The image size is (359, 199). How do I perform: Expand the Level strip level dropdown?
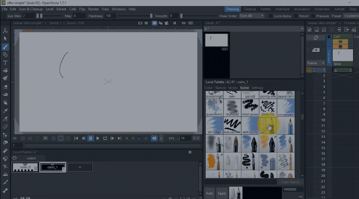302,29
